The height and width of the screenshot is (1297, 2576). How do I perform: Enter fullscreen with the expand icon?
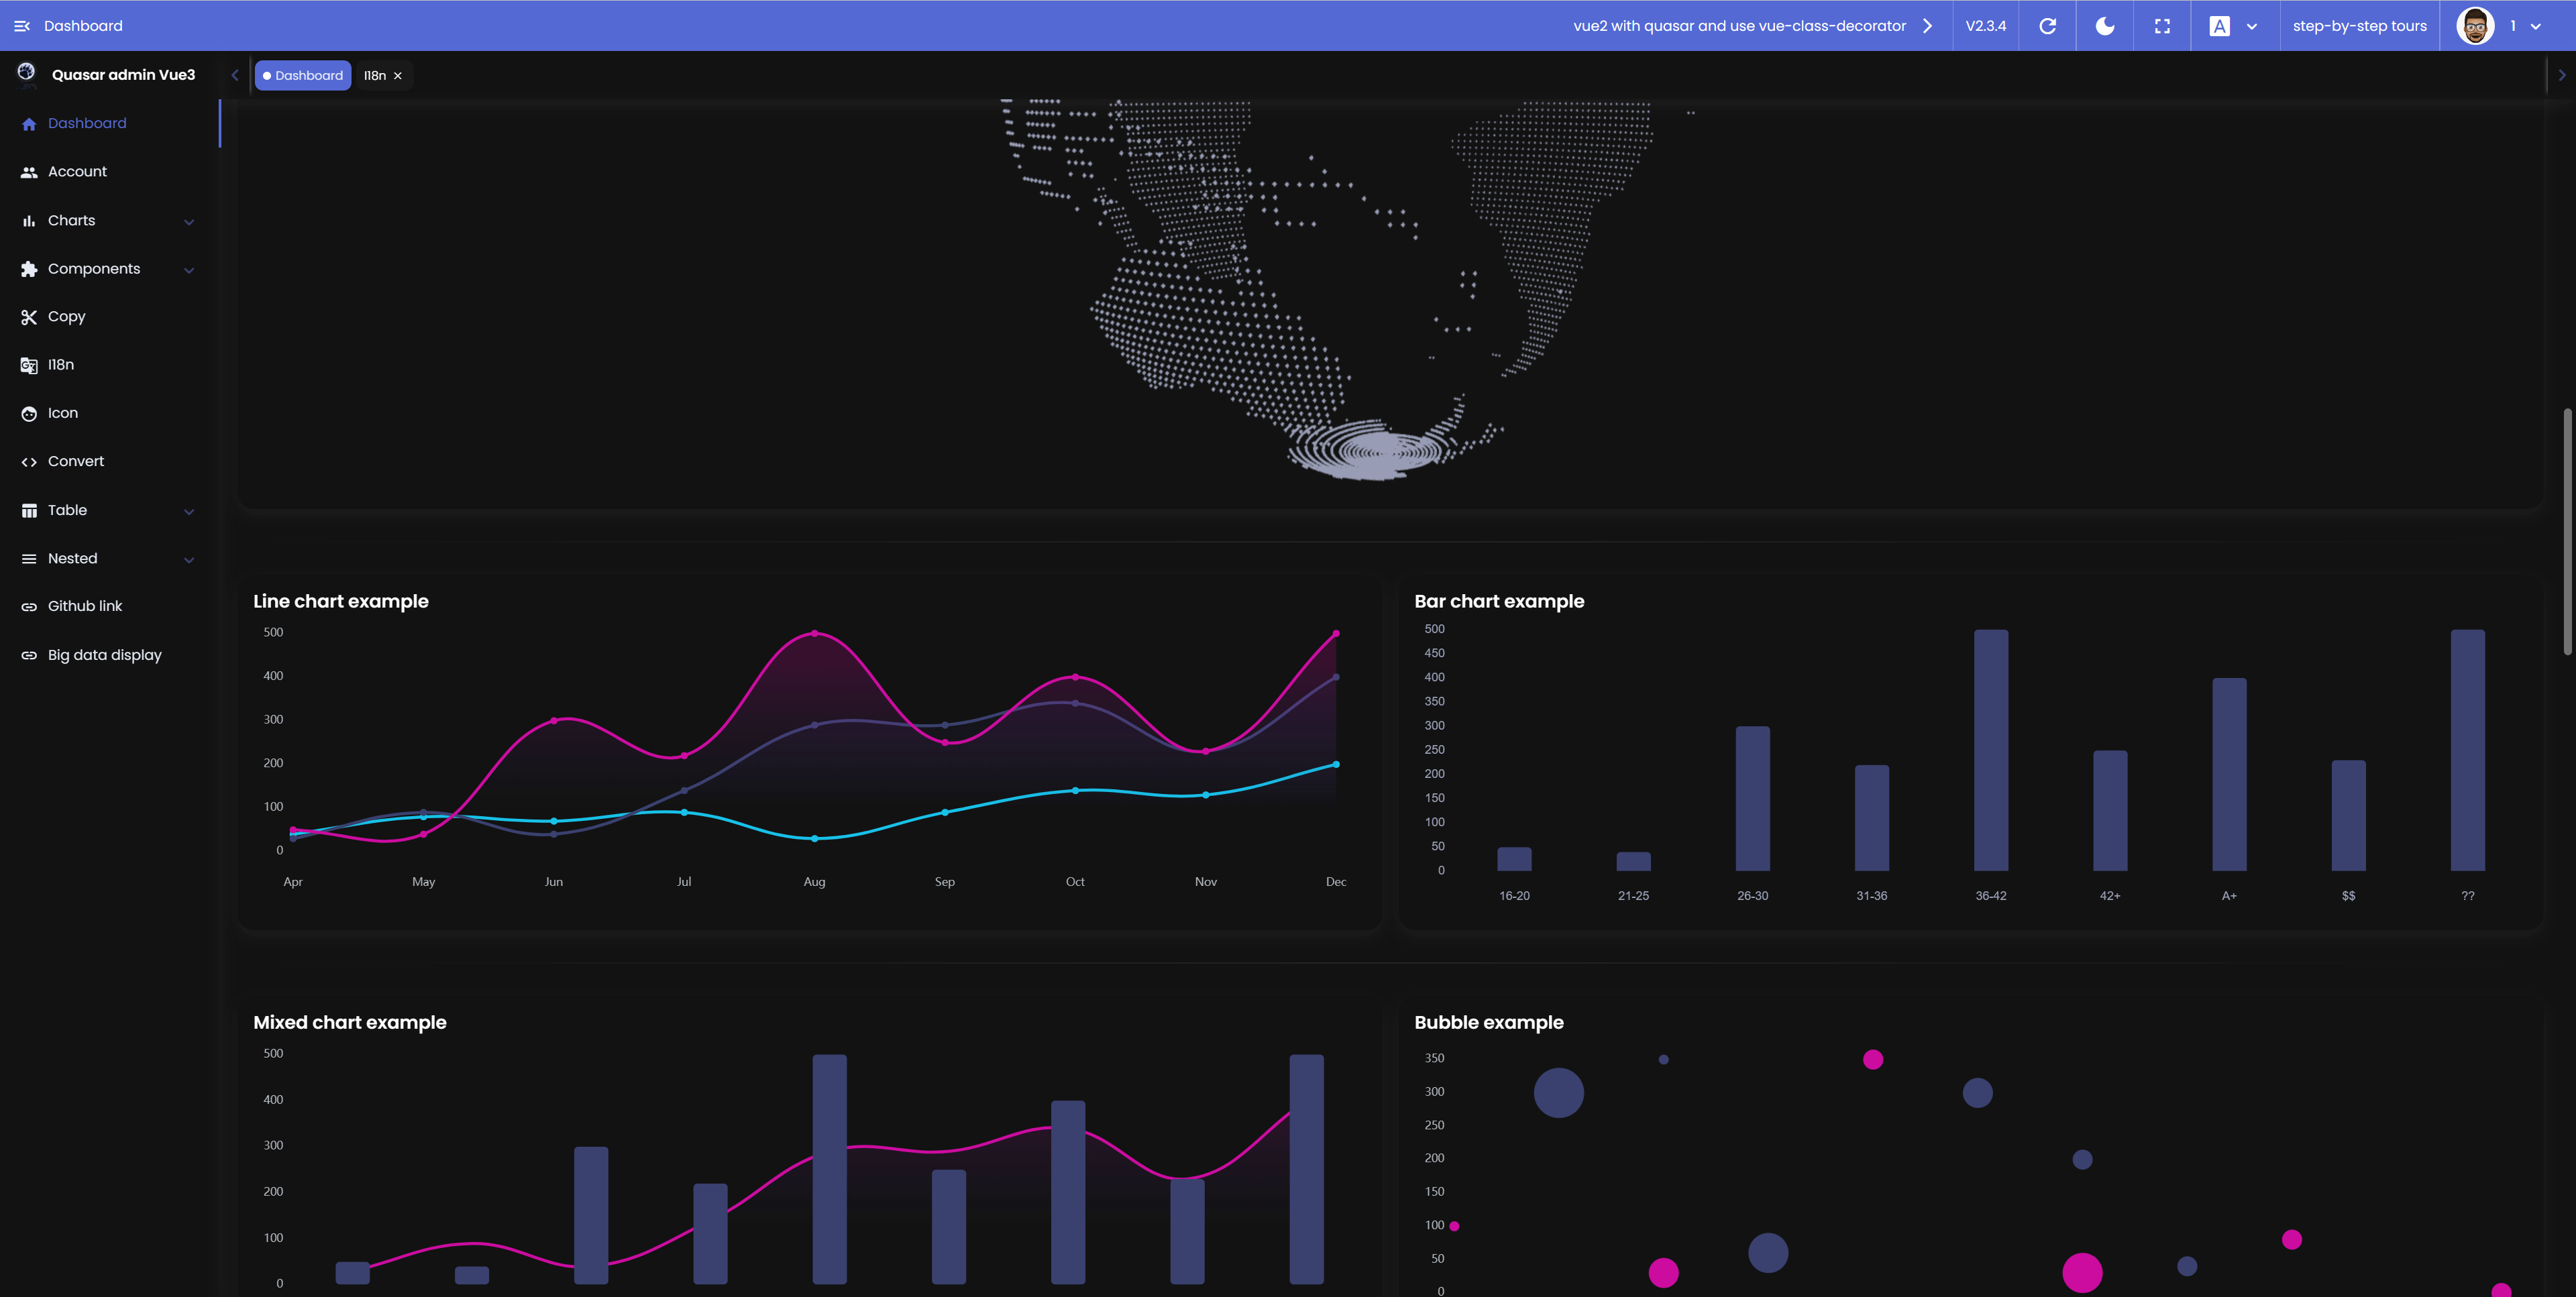(x=2162, y=26)
